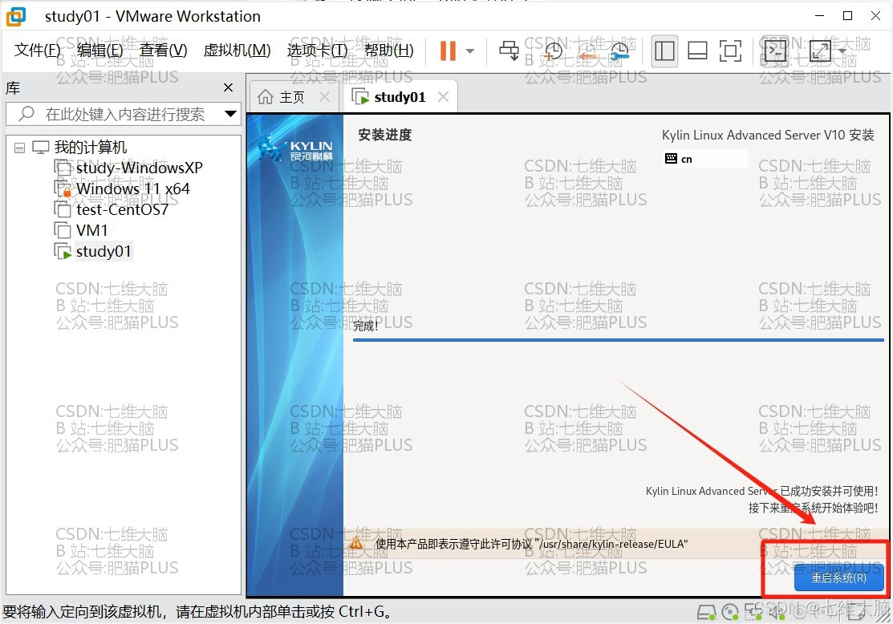Open the 帮助(H) menu
893x624 pixels.
(x=389, y=50)
